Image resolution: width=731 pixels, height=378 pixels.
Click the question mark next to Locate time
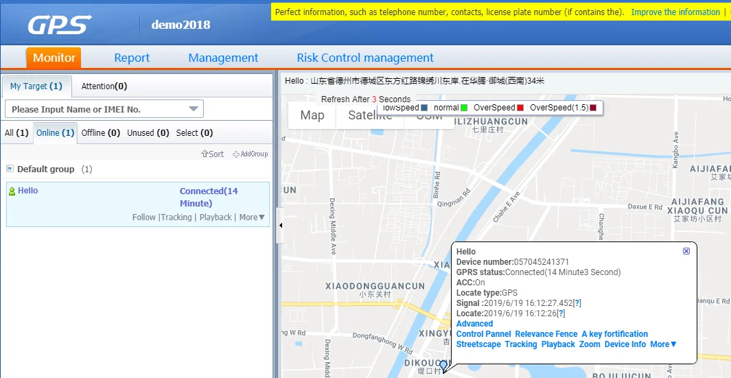pos(561,314)
